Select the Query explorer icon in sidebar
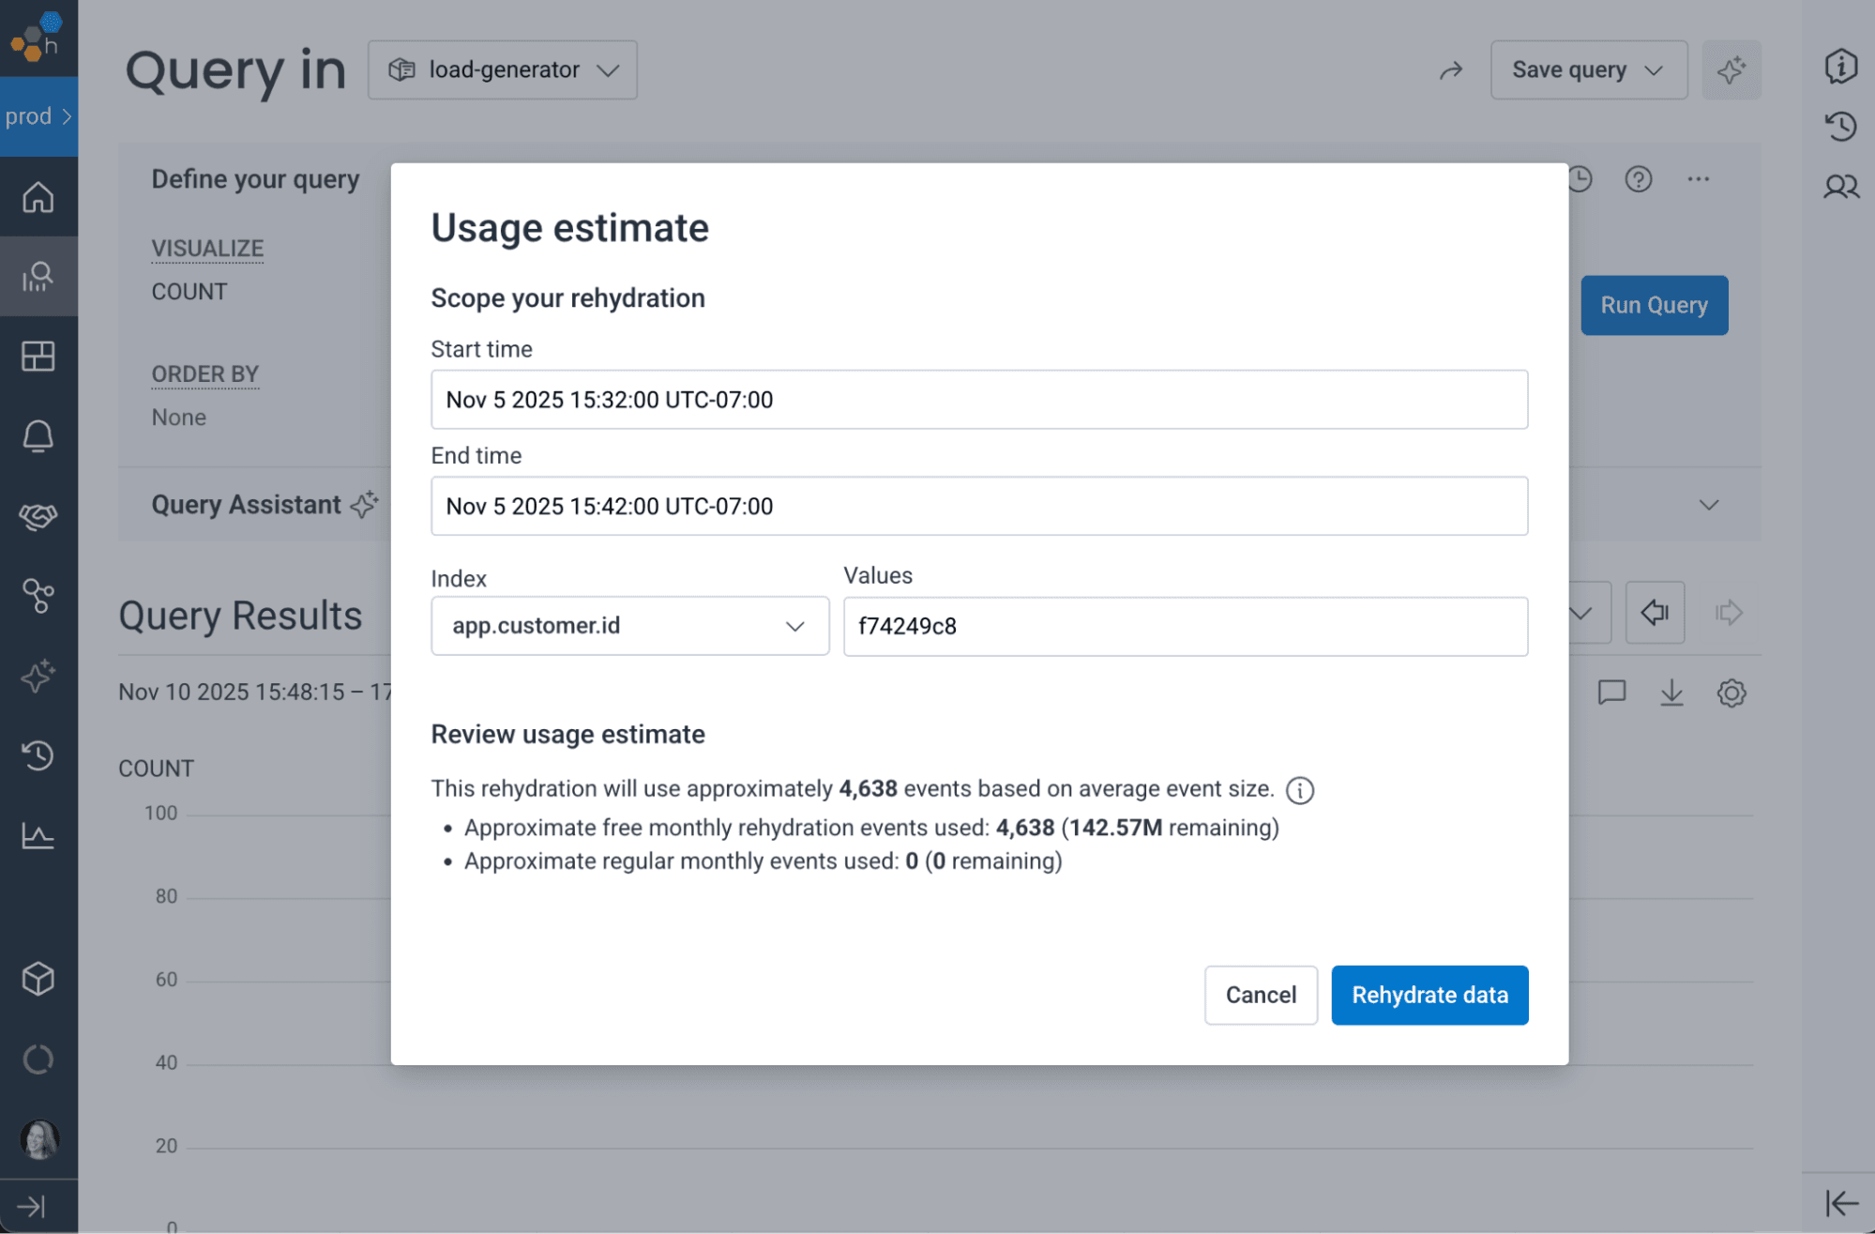Image resolution: width=1875 pixels, height=1234 pixels. [38, 276]
